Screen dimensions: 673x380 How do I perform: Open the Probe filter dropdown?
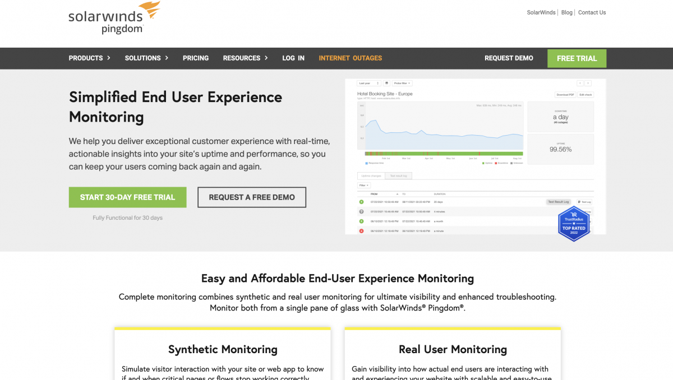[x=403, y=83]
